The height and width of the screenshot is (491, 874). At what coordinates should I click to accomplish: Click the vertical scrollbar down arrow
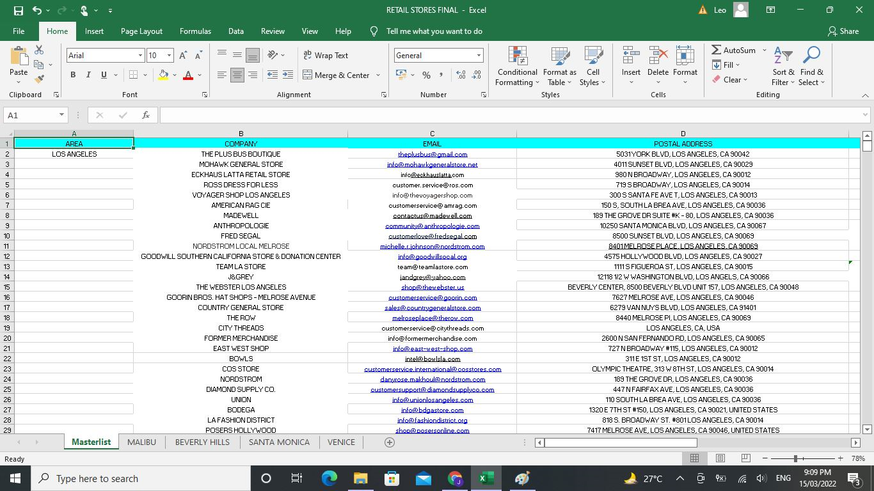click(x=868, y=430)
